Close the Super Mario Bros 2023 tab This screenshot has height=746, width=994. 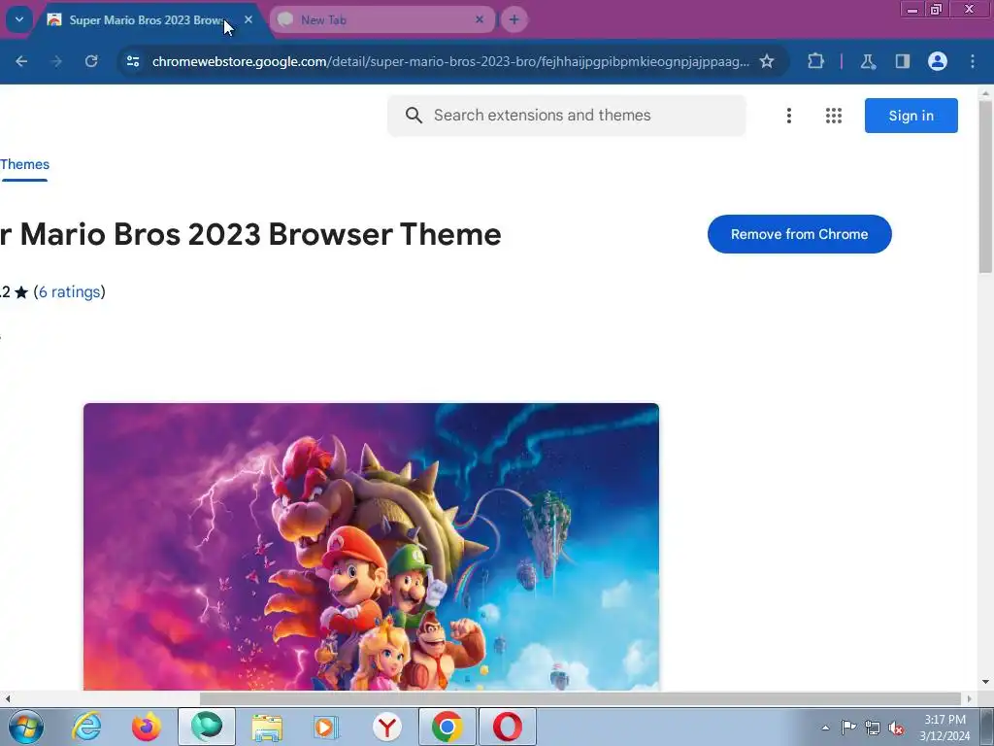248,19
